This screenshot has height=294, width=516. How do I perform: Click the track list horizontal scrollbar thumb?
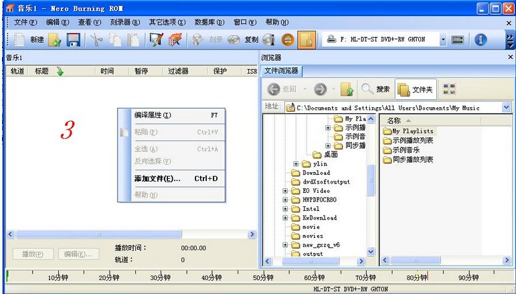point(99,234)
